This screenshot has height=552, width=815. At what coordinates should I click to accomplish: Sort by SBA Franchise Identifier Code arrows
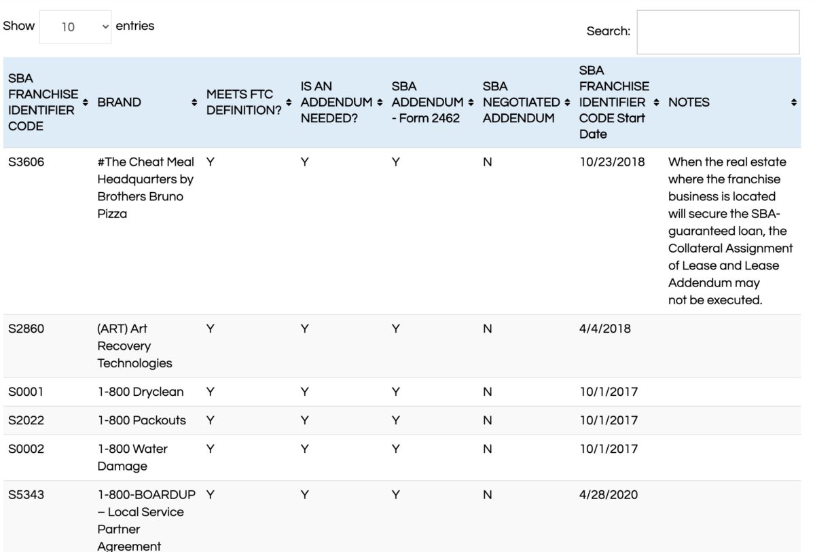[86, 103]
